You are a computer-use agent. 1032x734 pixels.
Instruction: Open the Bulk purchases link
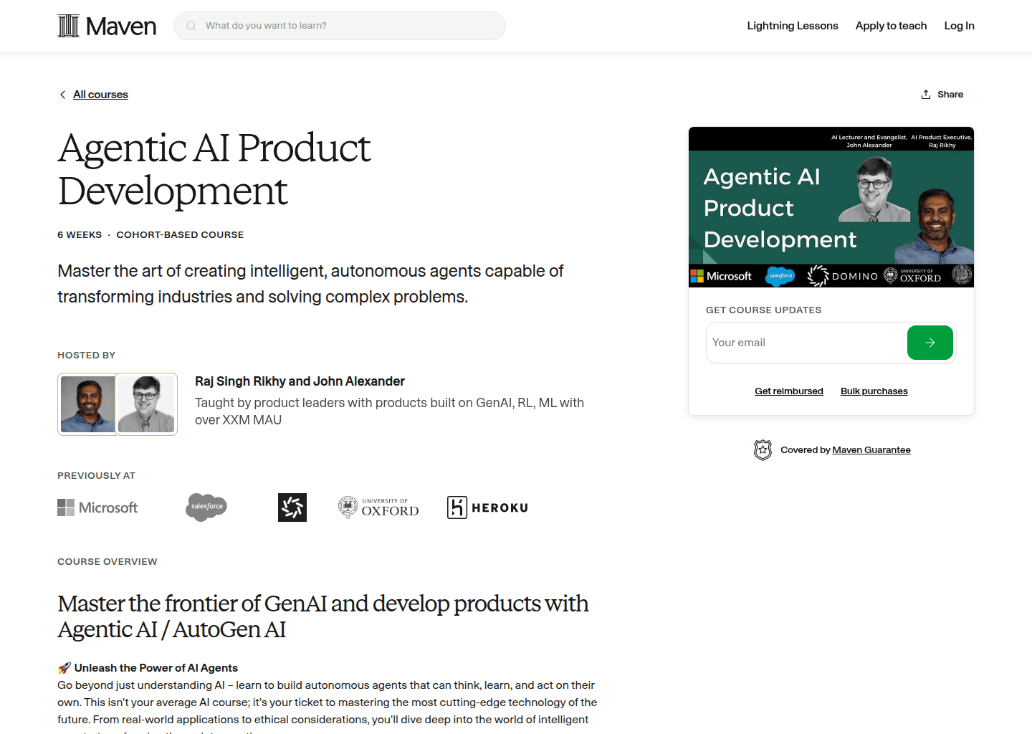pyautogui.click(x=874, y=391)
